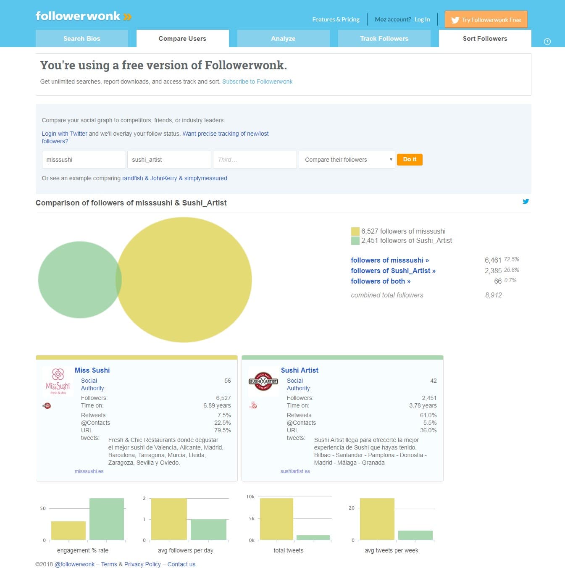Click the yellow bar in total tweets chart
Image resolution: width=565 pixels, height=568 pixels.
click(x=276, y=519)
